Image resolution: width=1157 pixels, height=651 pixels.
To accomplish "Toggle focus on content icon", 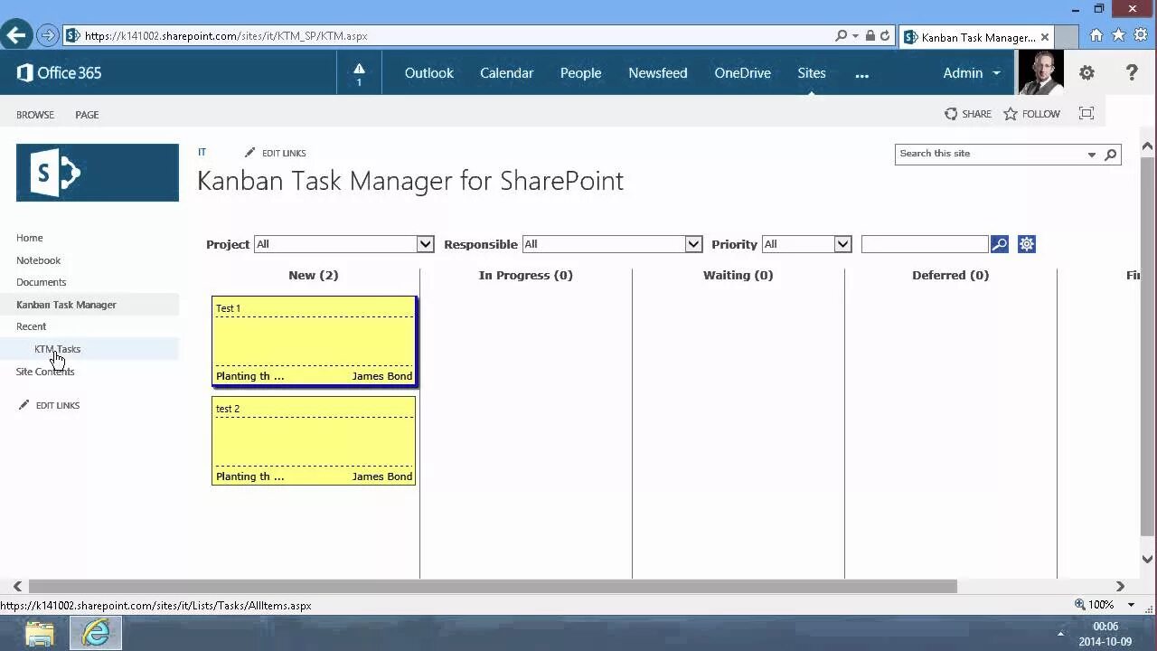I will point(1086,113).
